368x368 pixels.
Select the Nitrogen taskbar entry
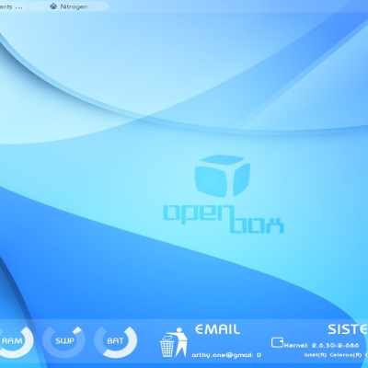point(68,6)
